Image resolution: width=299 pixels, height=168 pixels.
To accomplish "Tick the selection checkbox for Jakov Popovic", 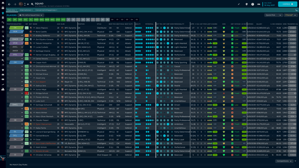I will (8, 28).
